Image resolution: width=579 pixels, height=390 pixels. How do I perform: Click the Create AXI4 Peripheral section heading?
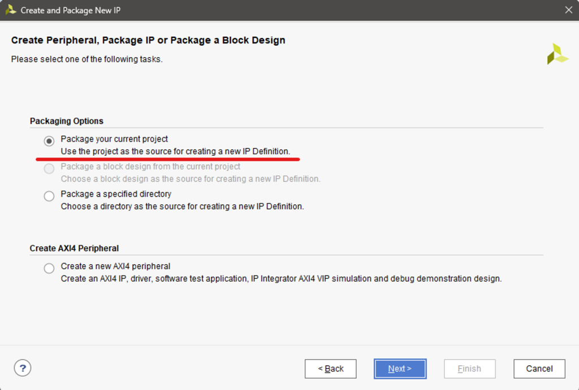(x=74, y=248)
